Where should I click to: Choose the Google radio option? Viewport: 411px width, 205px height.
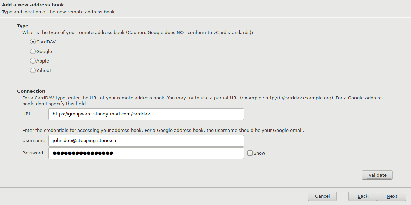click(33, 52)
